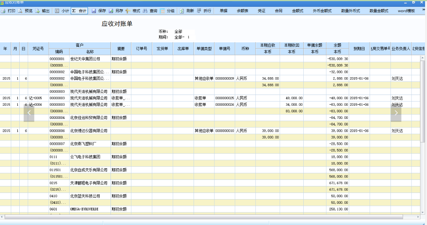Screen dimensions: 427x225
Task: Open 单据 toolbar item
Action: click(224, 11)
